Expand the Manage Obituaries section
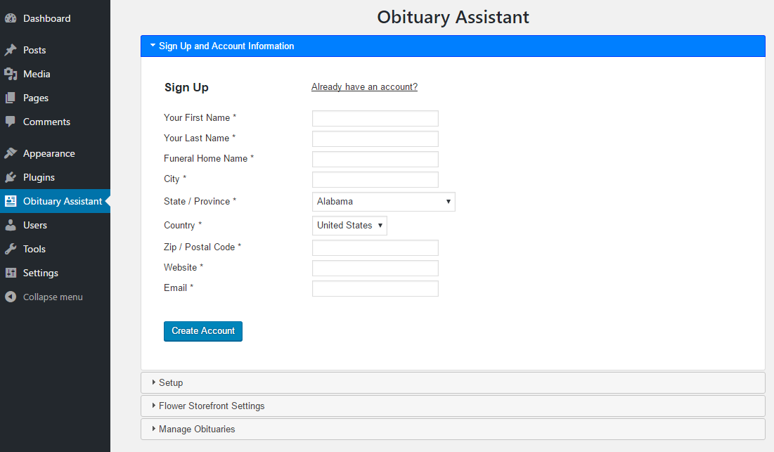This screenshot has height=452, width=774. 197,430
